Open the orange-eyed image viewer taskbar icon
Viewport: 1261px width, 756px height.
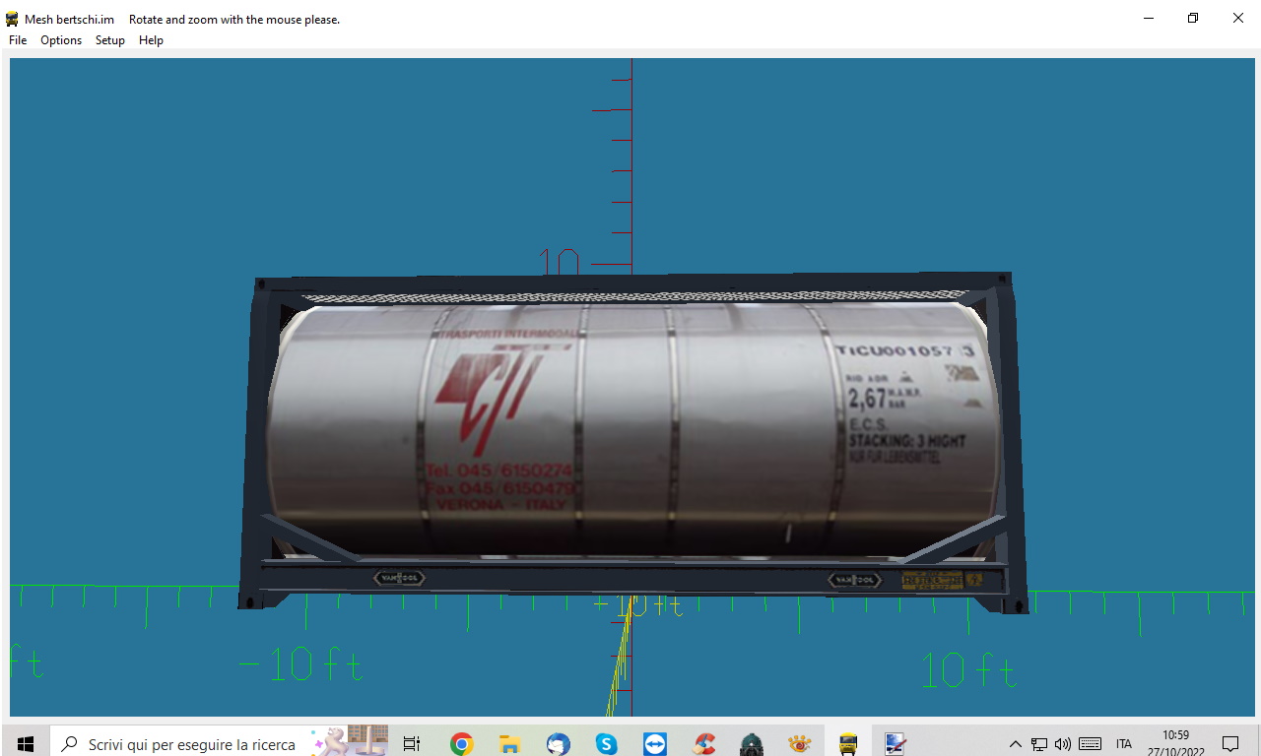click(x=800, y=744)
